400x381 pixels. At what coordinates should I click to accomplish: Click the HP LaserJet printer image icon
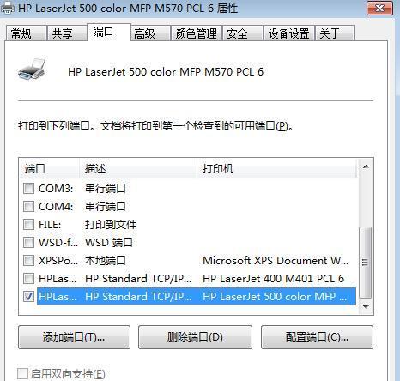point(32,70)
